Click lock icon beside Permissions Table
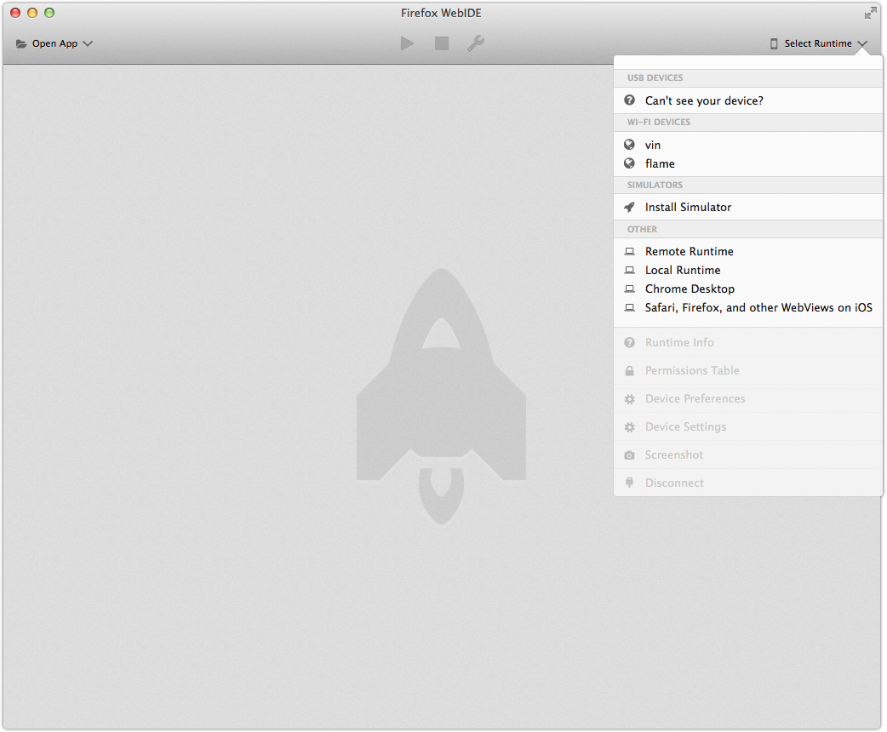Image resolution: width=887 pixels, height=732 pixels. click(x=629, y=370)
